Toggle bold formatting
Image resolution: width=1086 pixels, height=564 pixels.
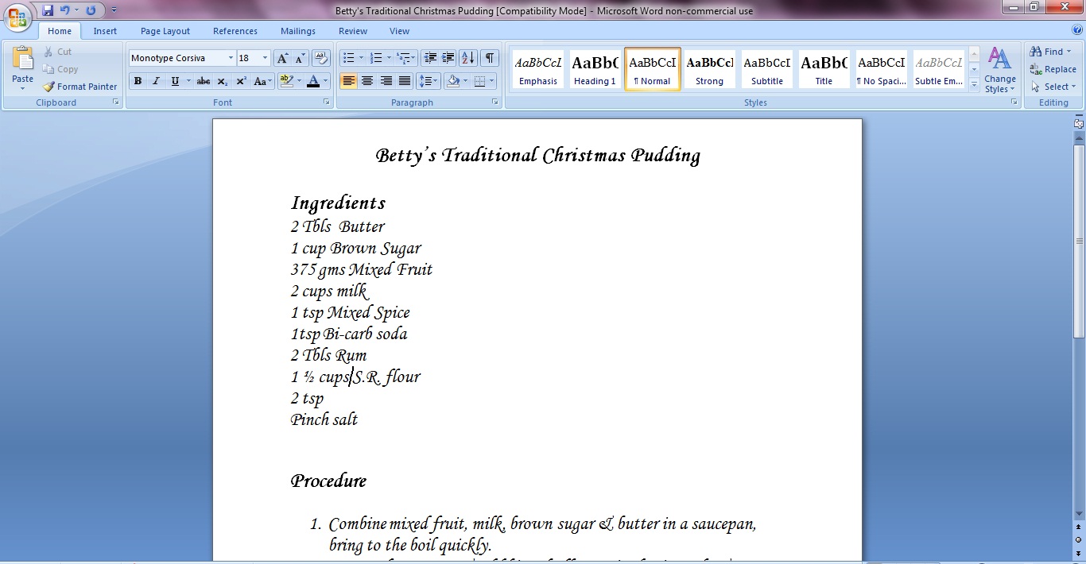click(x=138, y=81)
